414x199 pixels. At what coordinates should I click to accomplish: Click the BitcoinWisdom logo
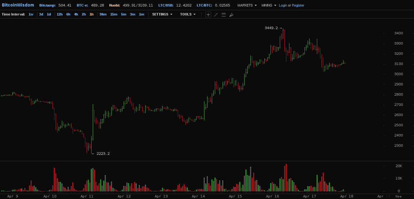(x=18, y=5)
